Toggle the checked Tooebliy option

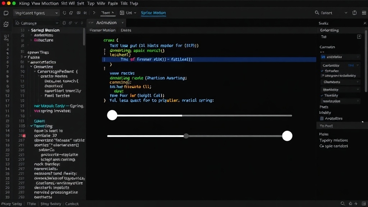coord(322,96)
